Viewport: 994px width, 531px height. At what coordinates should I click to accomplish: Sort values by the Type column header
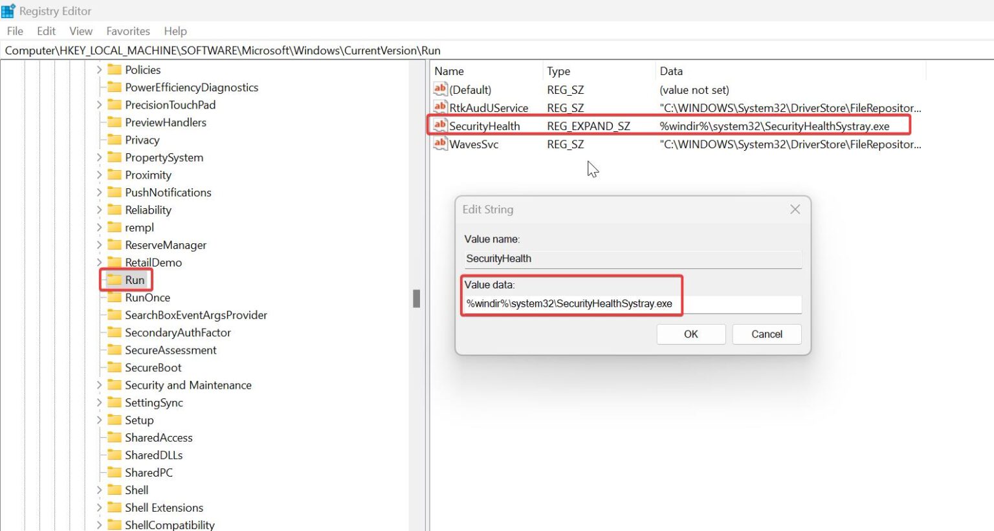(599, 71)
